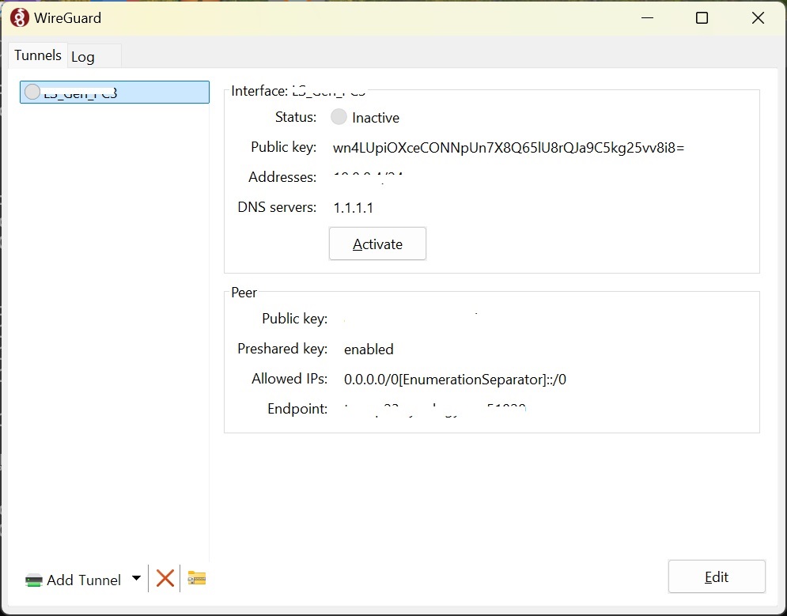This screenshot has width=787, height=616.
Task: Select the tunnel entry in the tunnel list
Action: [x=115, y=93]
